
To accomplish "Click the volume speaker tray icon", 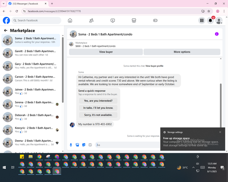I will pos(197,164).
